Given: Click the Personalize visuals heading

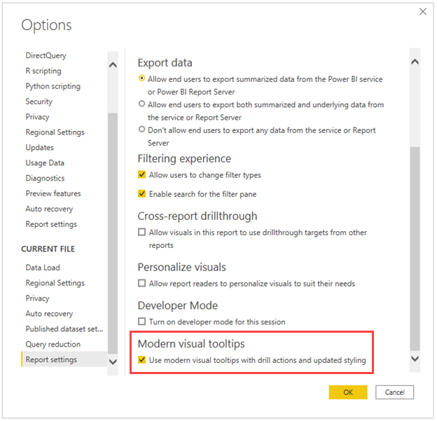Looking at the screenshot, I should (x=181, y=267).
